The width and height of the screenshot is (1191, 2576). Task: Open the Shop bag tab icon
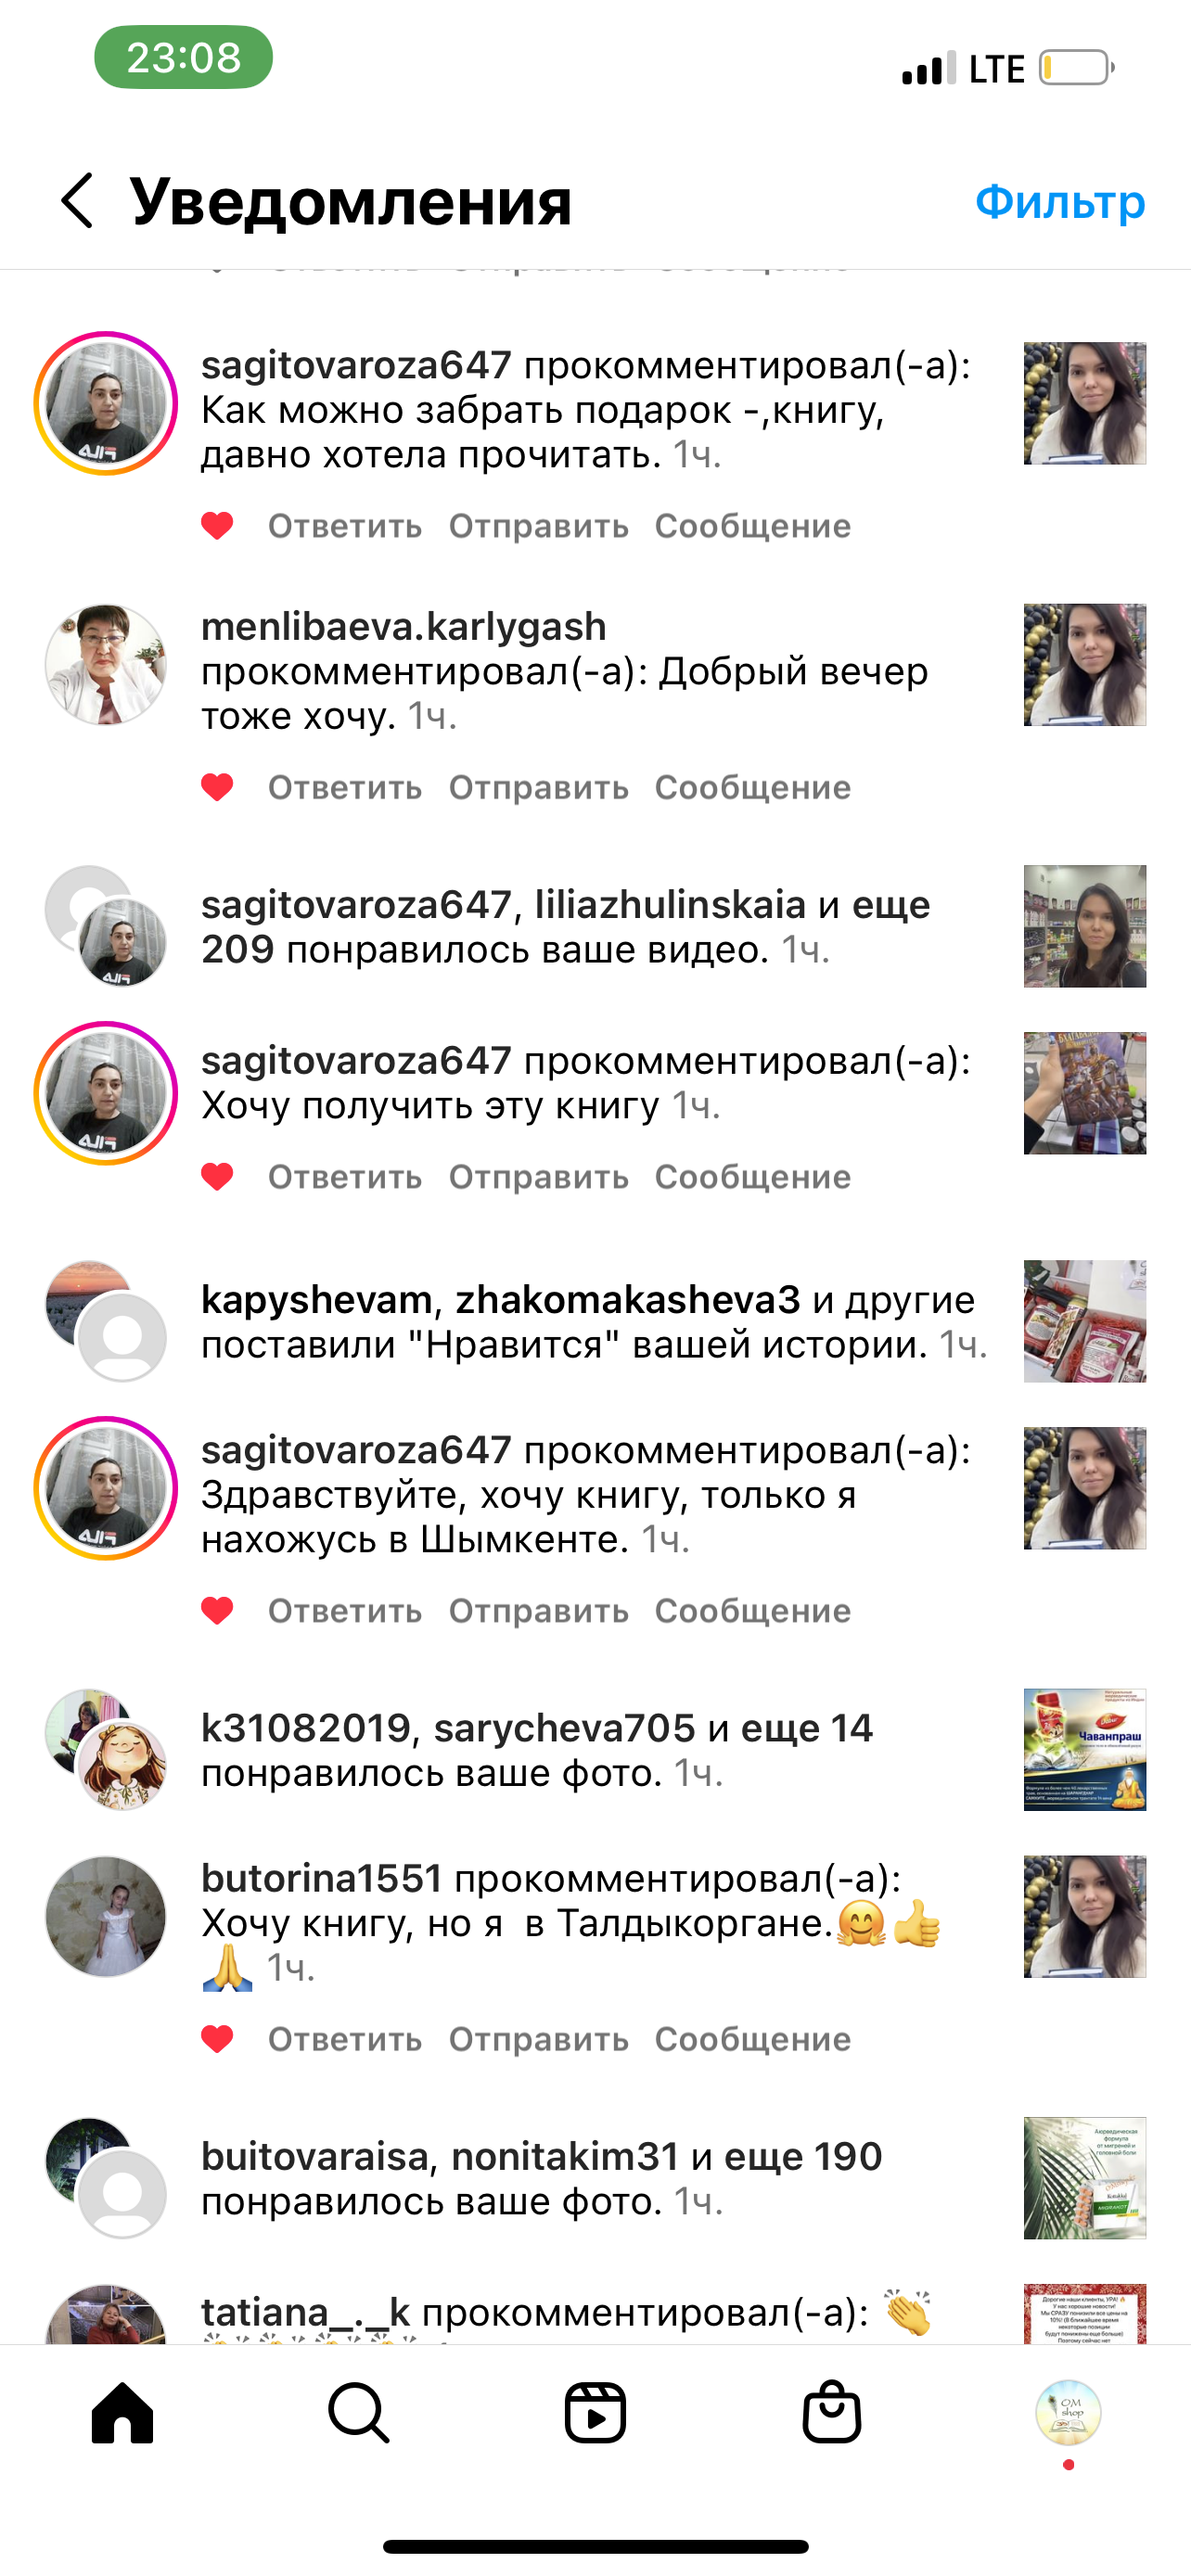point(832,2413)
